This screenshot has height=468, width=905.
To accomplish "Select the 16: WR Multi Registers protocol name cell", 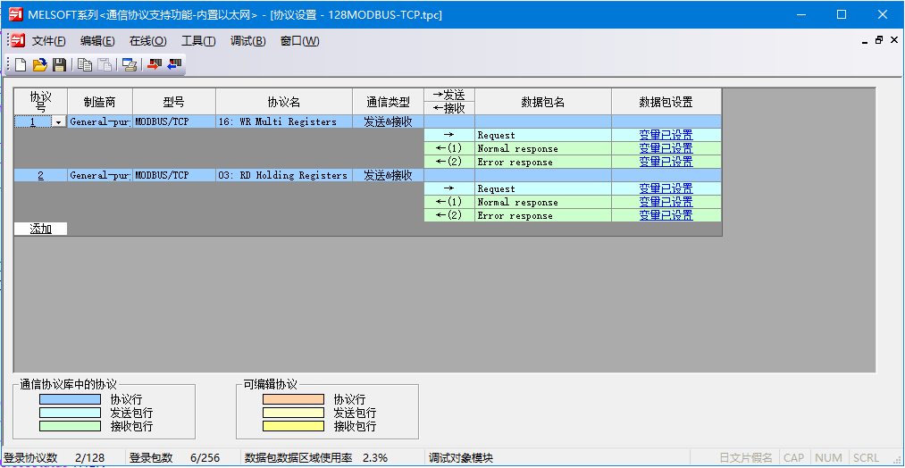I will click(x=283, y=121).
